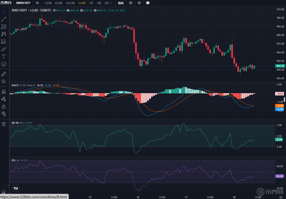This screenshot has height=199, width=286.
Task: Select the crosshair cursor tool
Action: (x=4, y=12)
